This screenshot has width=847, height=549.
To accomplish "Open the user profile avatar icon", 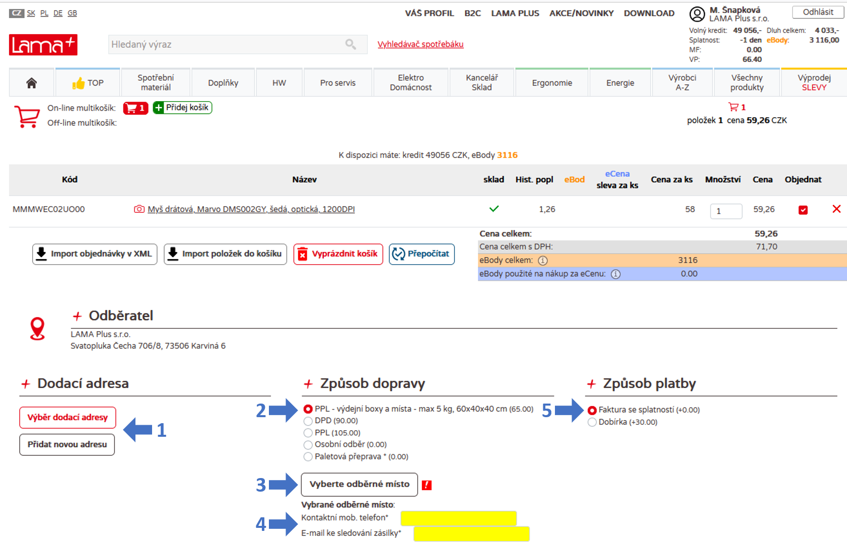I will pos(697,14).
